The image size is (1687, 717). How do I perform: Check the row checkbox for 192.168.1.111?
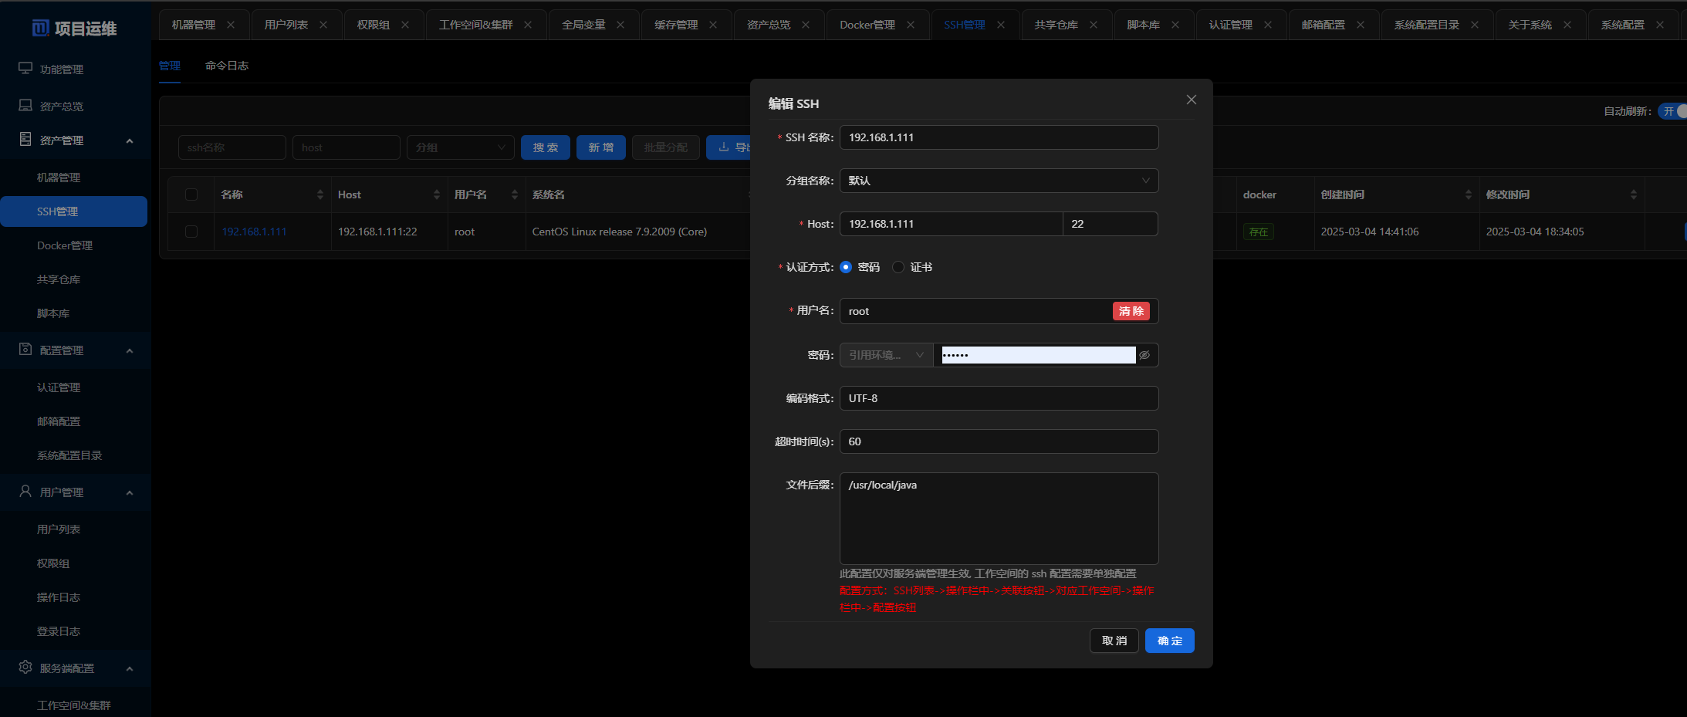tap(191, 232)
